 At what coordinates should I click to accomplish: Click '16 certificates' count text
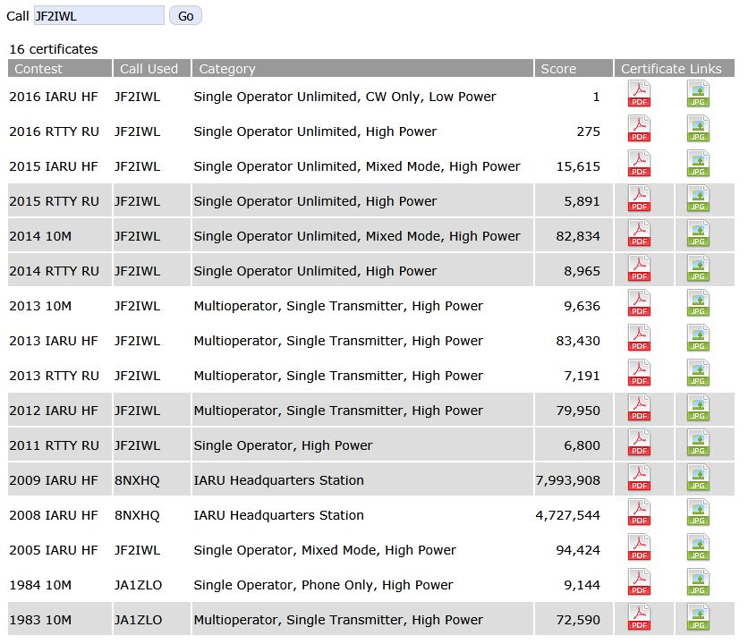54,49
